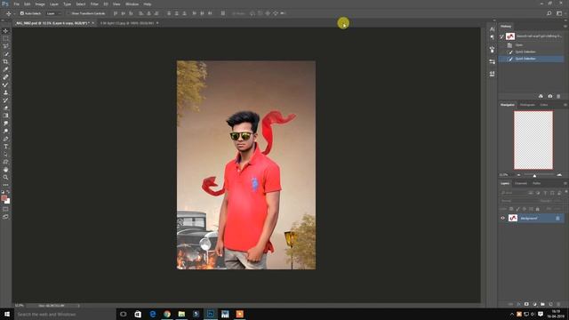This screenshot has height=320, width=569.
Task: Create new document from current state
Action: click(541, 96)
